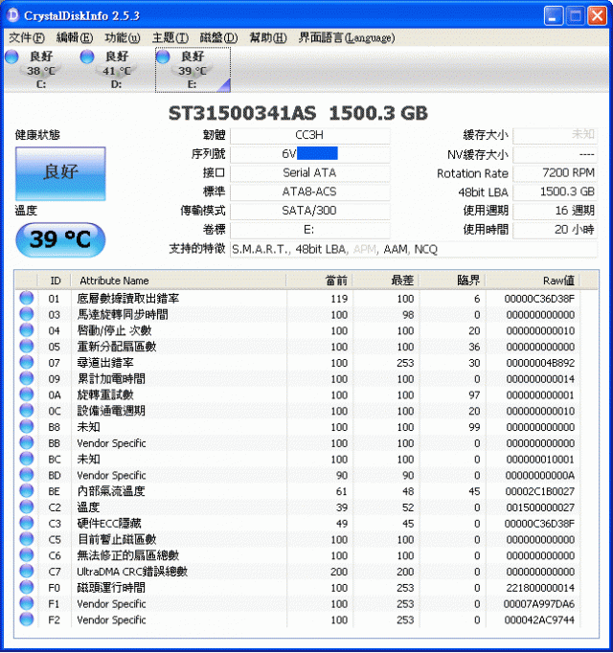This screenshot has height=653, width=613.
Task: Click the Attribute Name column header
Action: (x=178, y=281)
